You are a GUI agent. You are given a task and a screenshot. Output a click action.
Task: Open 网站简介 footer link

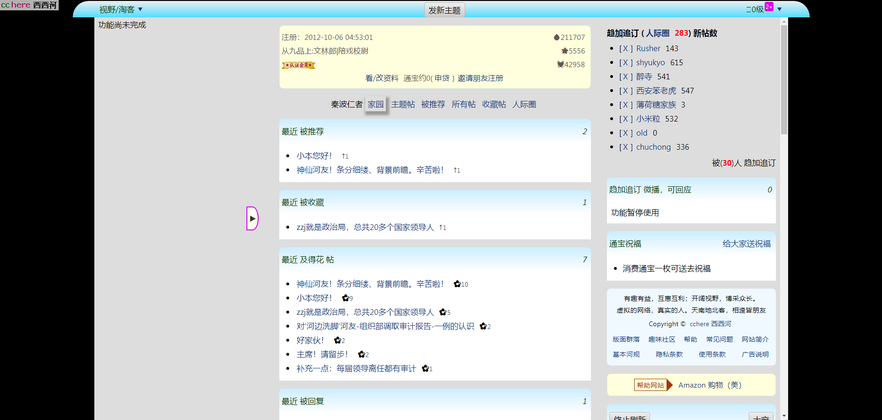tap(755, 339)
